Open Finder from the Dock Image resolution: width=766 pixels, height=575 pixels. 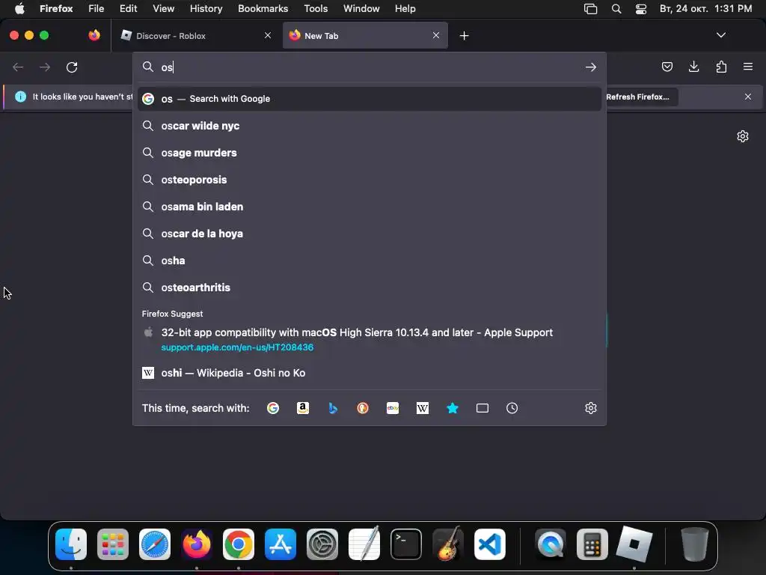(71, 544)
